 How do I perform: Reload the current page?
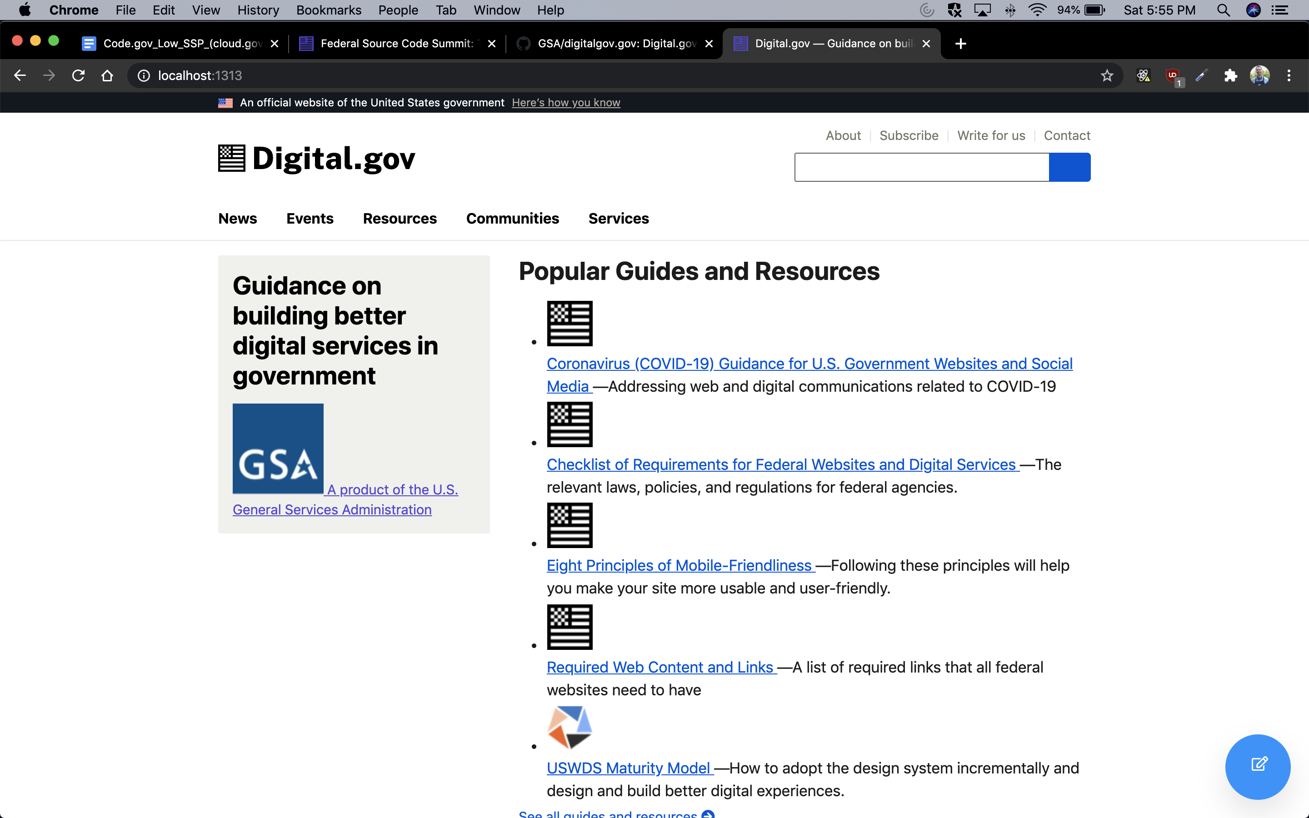[x=79, y=75]
